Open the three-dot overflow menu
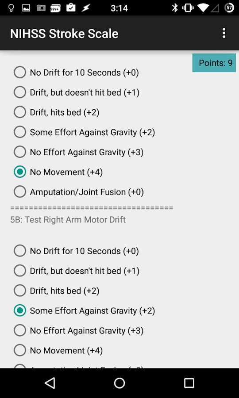 [x=224, y=33]
